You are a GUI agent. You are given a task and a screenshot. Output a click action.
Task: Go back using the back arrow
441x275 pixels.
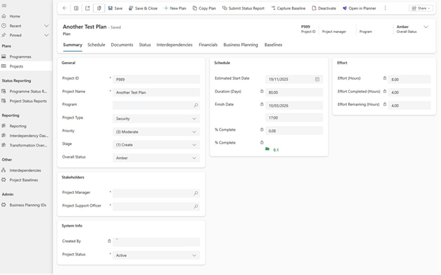click(65, 8)
